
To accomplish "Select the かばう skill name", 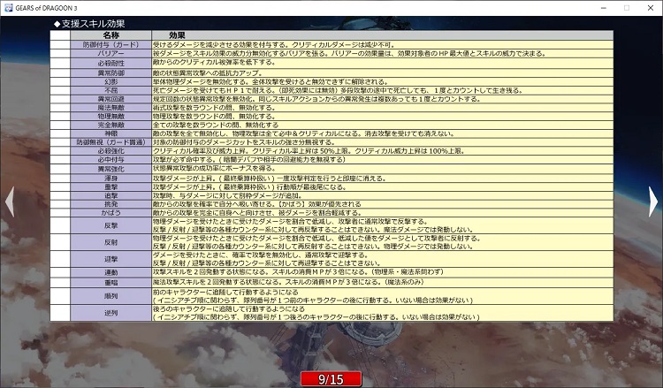I will coord(110,213).
